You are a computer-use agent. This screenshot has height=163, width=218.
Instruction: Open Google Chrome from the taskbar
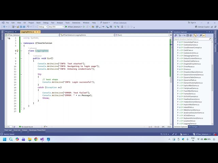click(36, 139)
